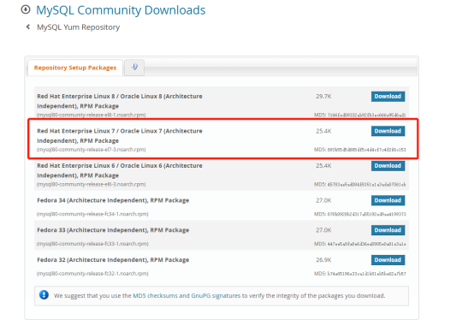This screenshot has height=326, width=474.
Task: Select the Repository Setup Packages tab
Action: [x=75, y=68]
